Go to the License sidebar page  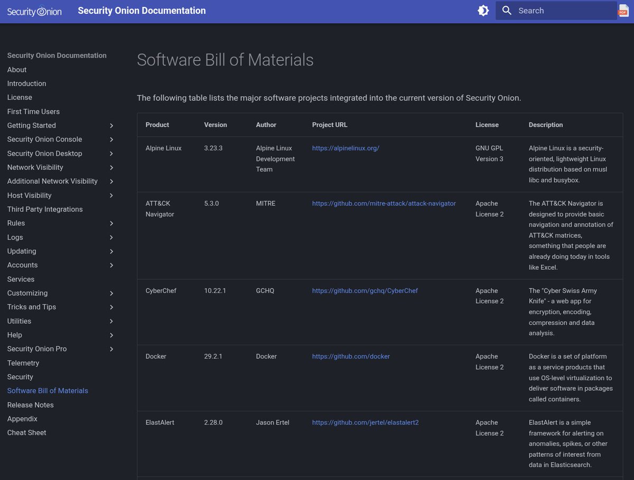pyautogui.click(x=20, y=97)
